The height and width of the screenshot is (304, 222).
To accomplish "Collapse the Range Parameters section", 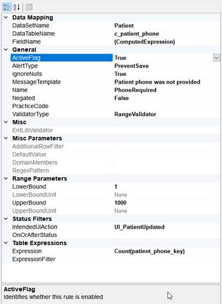I will click(x=6, y=179).
